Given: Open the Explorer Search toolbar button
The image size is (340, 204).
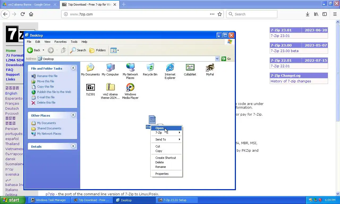Looking at the screenshot, I should point(78,50).
